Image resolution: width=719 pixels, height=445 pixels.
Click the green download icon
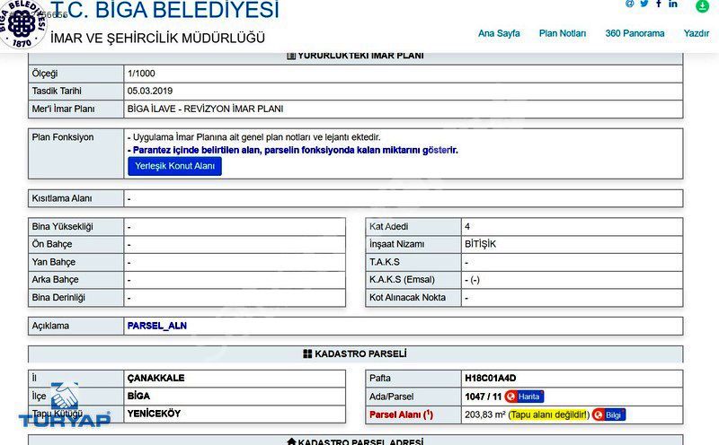[x=703, y=5]
